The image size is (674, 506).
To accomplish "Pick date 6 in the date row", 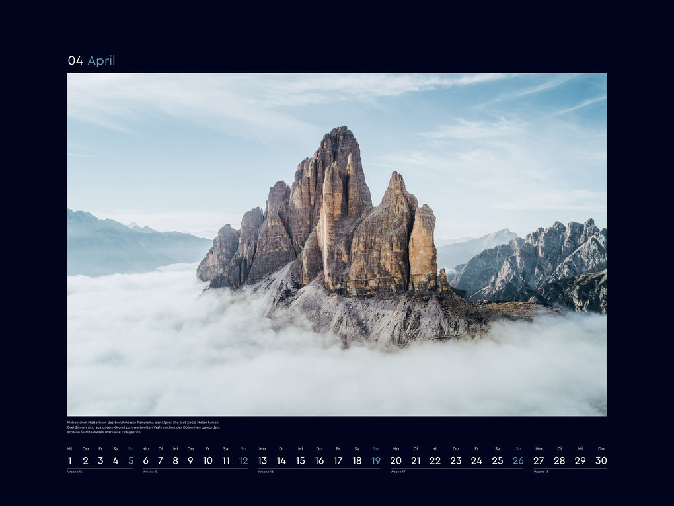I will (145, 460).
